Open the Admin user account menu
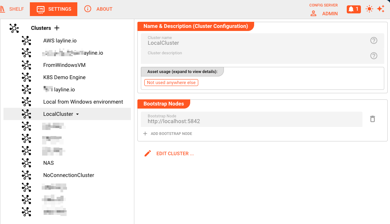 click(x=330, y=14)
